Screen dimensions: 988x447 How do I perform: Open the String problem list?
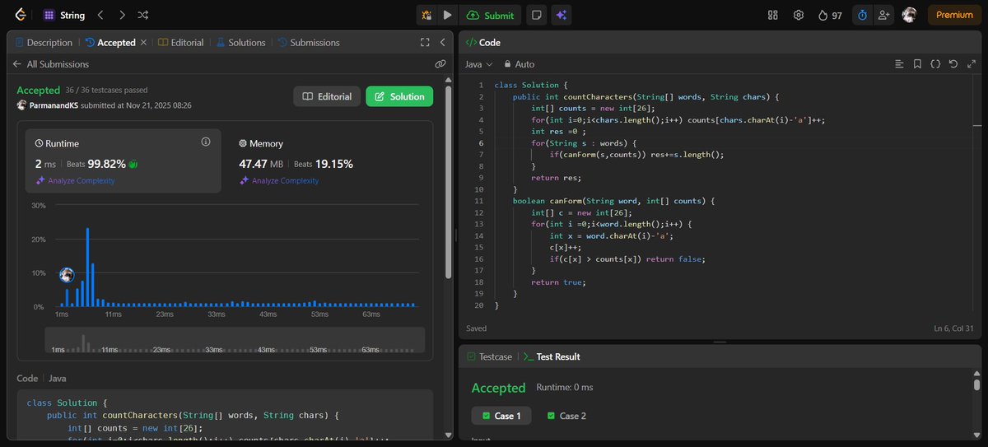63,15
